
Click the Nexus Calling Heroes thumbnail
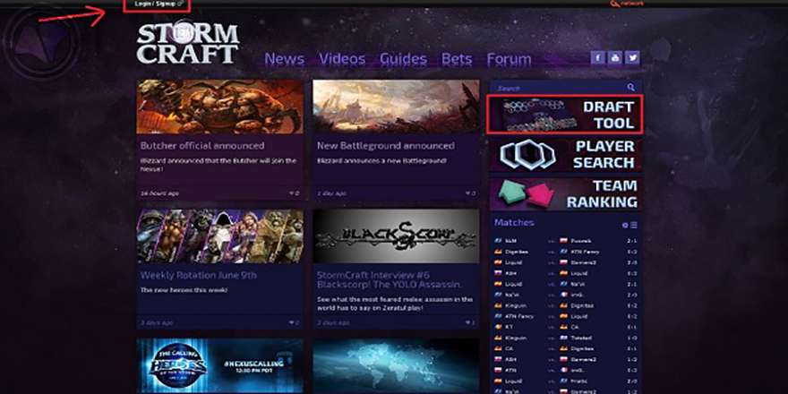click(x=220, y=366)
